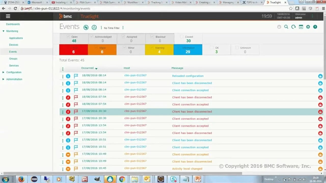Open the group hierarchy icon beside Events
Screen dimensions: 326x183
[x=94, y=27]
